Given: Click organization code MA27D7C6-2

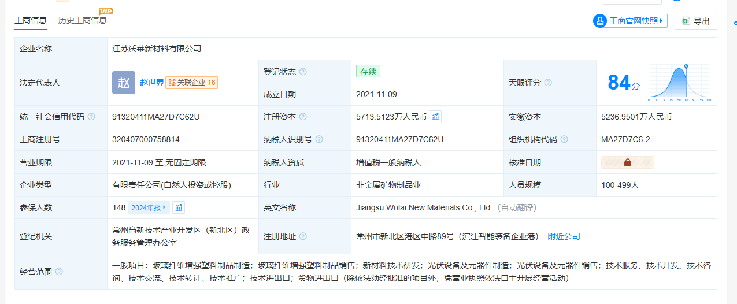Looking at the screenshot, I should pos(625,139).
